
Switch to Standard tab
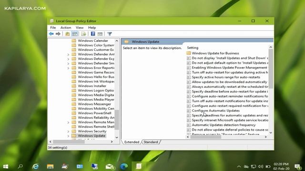[151, 142]
